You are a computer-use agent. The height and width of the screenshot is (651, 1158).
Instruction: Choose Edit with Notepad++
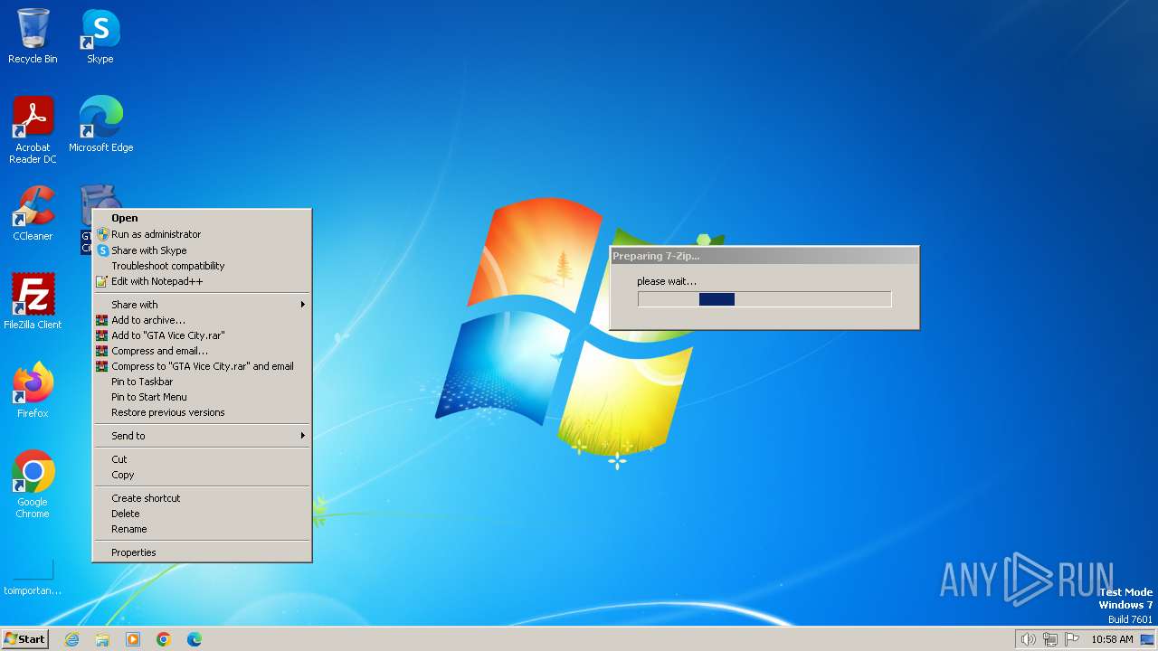[202, 281]
